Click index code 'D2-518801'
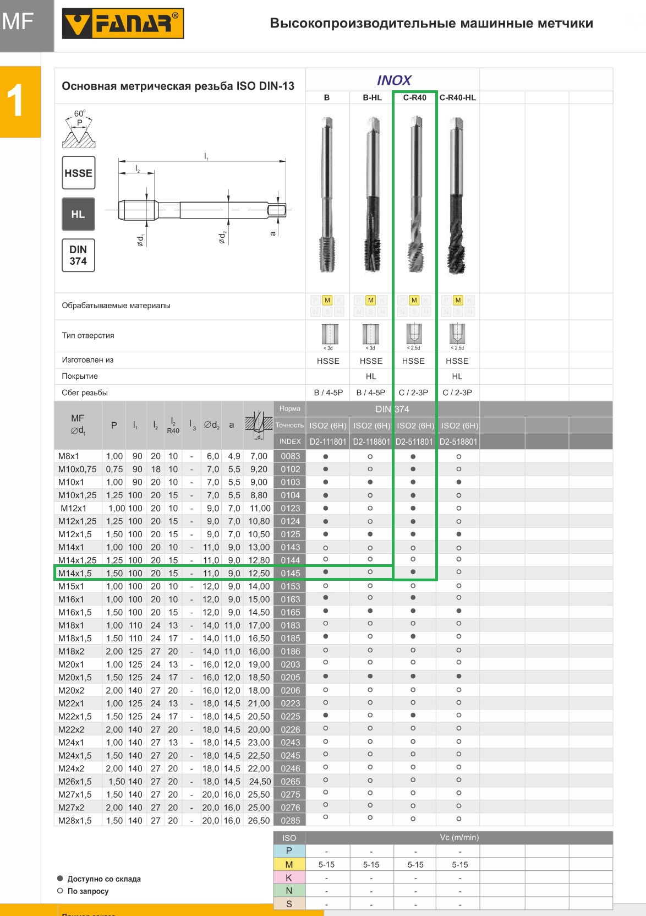646x916 pixels. (458, 441)
